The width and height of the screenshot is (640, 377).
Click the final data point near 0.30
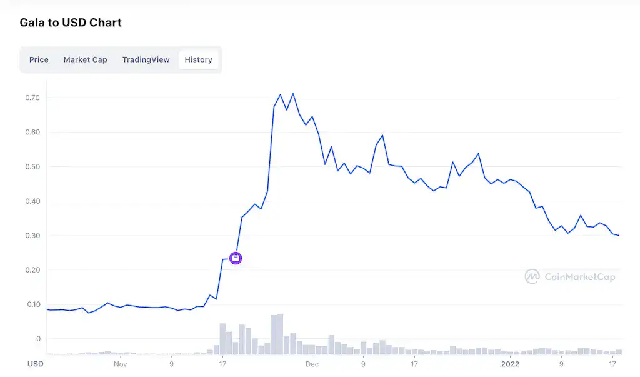tap(619, 234)
